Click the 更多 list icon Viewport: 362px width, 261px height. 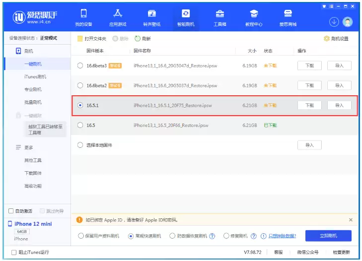[18, 147]
